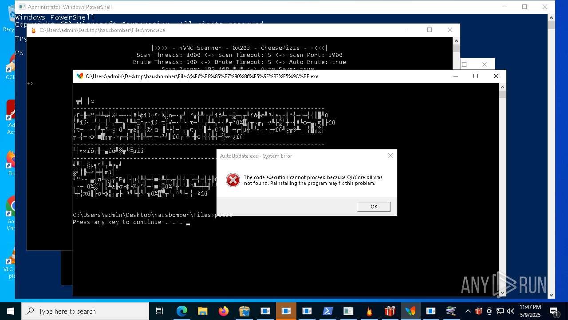This screenshot has width=568, height=320.
Task: Click the gift icon in the system tray
Action: [x=479, y=311]
